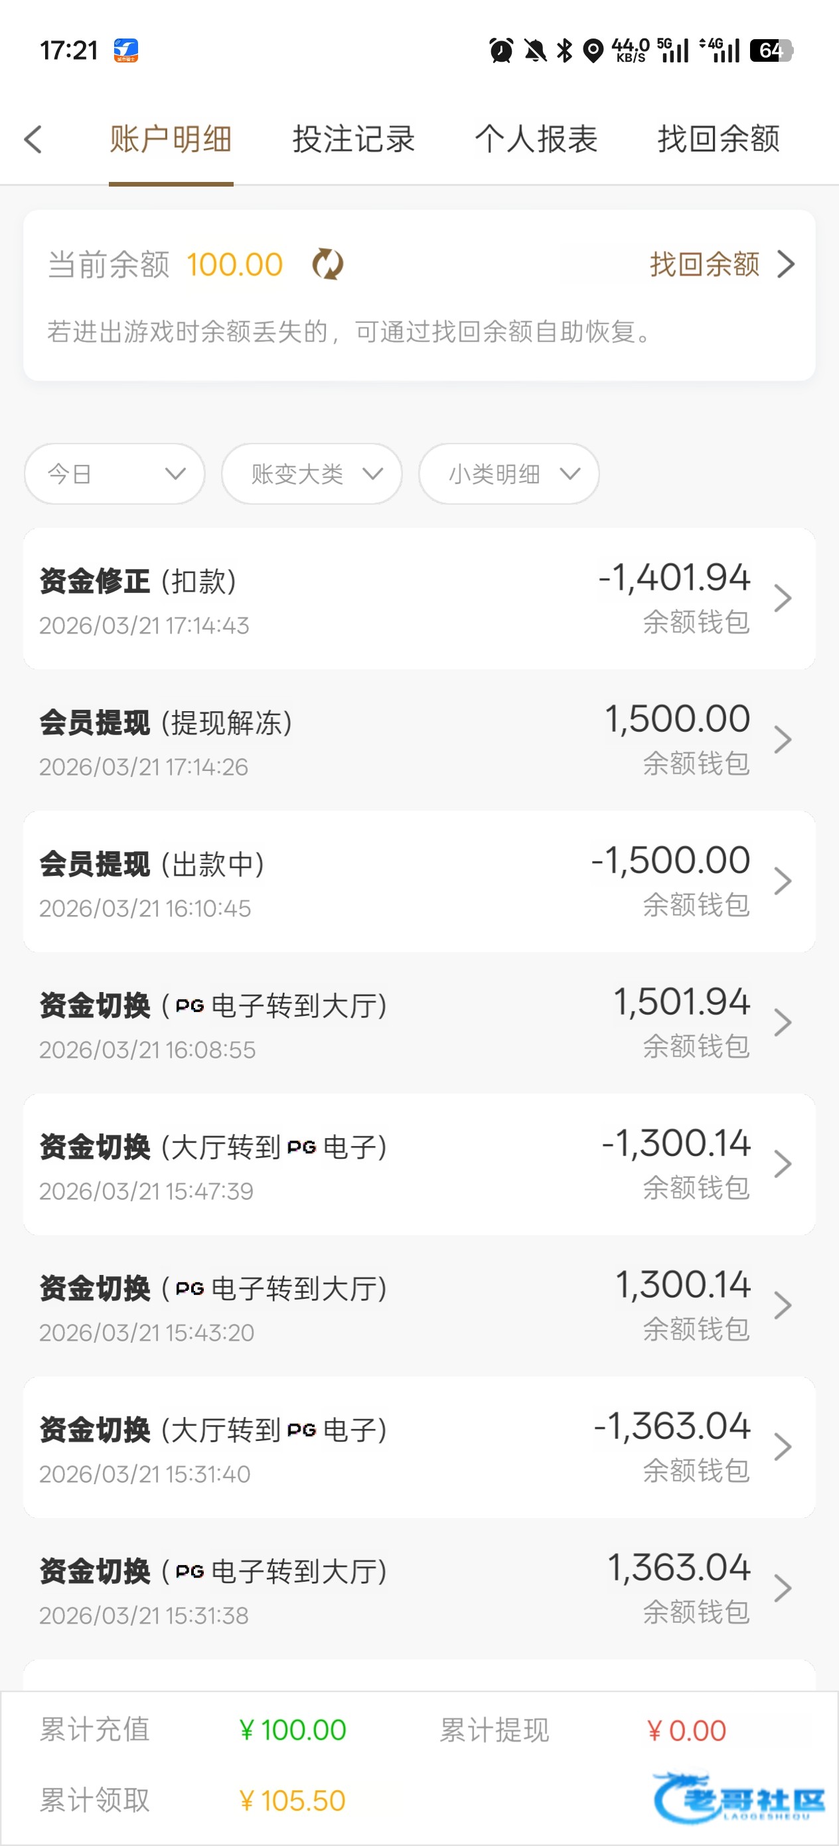This screenshot has height=1846, width=839.
Task: Tap the muted bell status icon
Action: (x=534, y=51)
